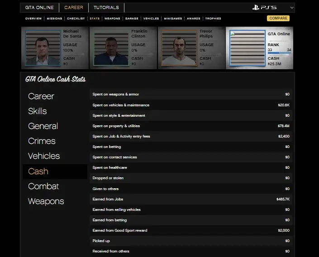Switch to the CAREER top tab
The height and width of the screenshot is (257, 319).
coord(74,8)
